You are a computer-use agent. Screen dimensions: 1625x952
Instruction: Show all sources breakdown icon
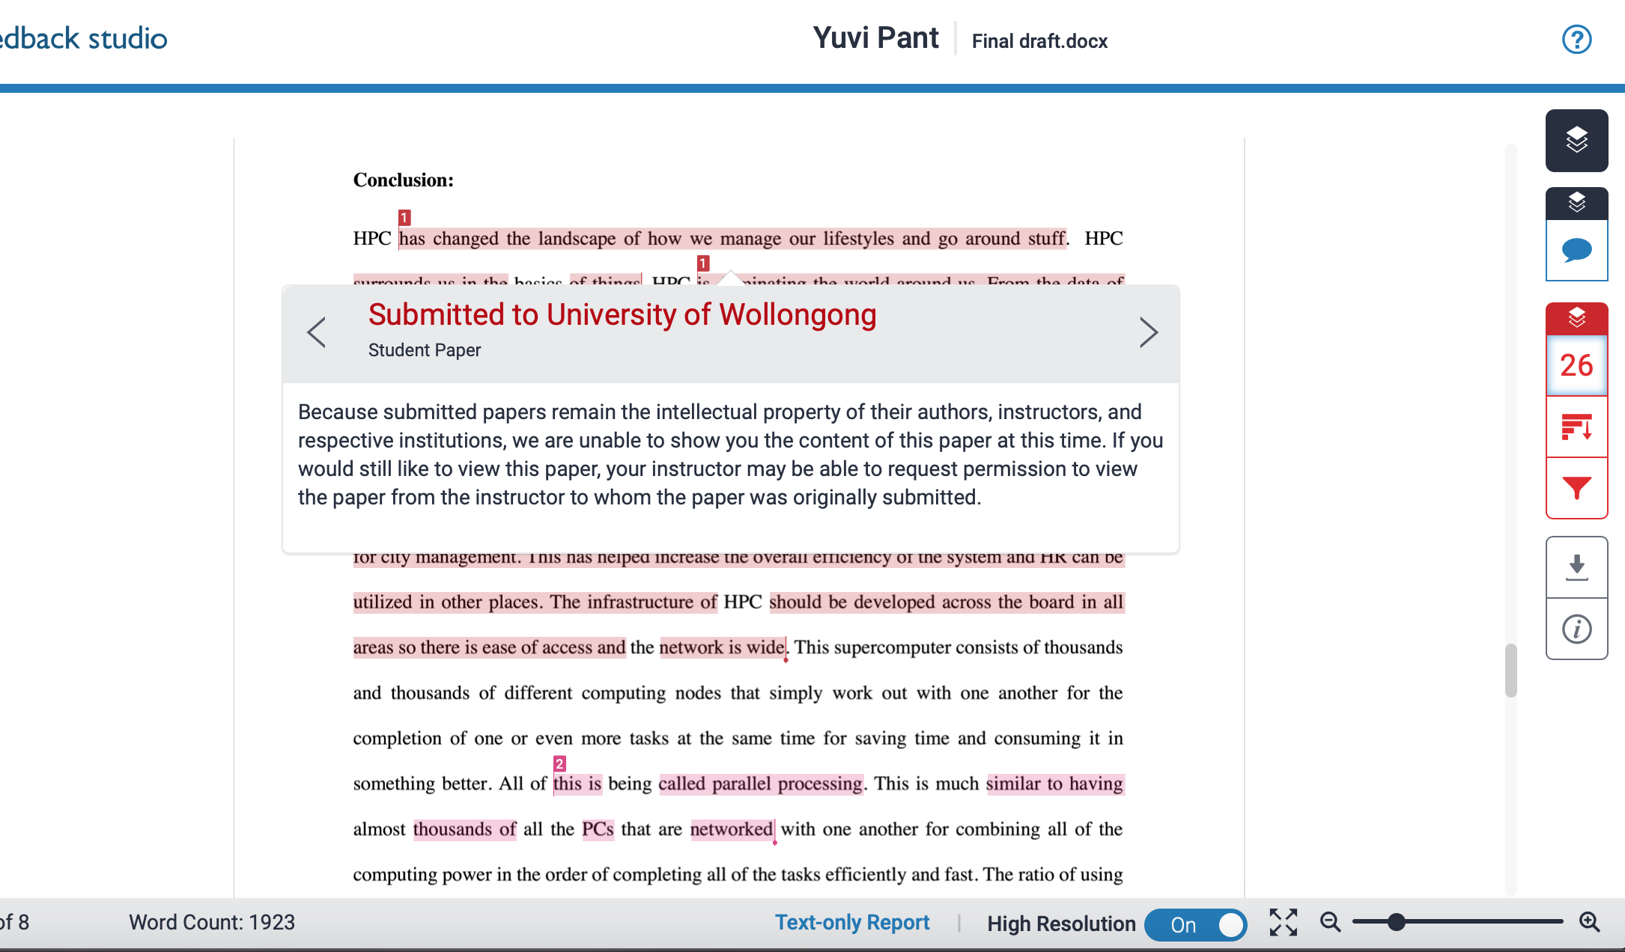(1576, 427)
